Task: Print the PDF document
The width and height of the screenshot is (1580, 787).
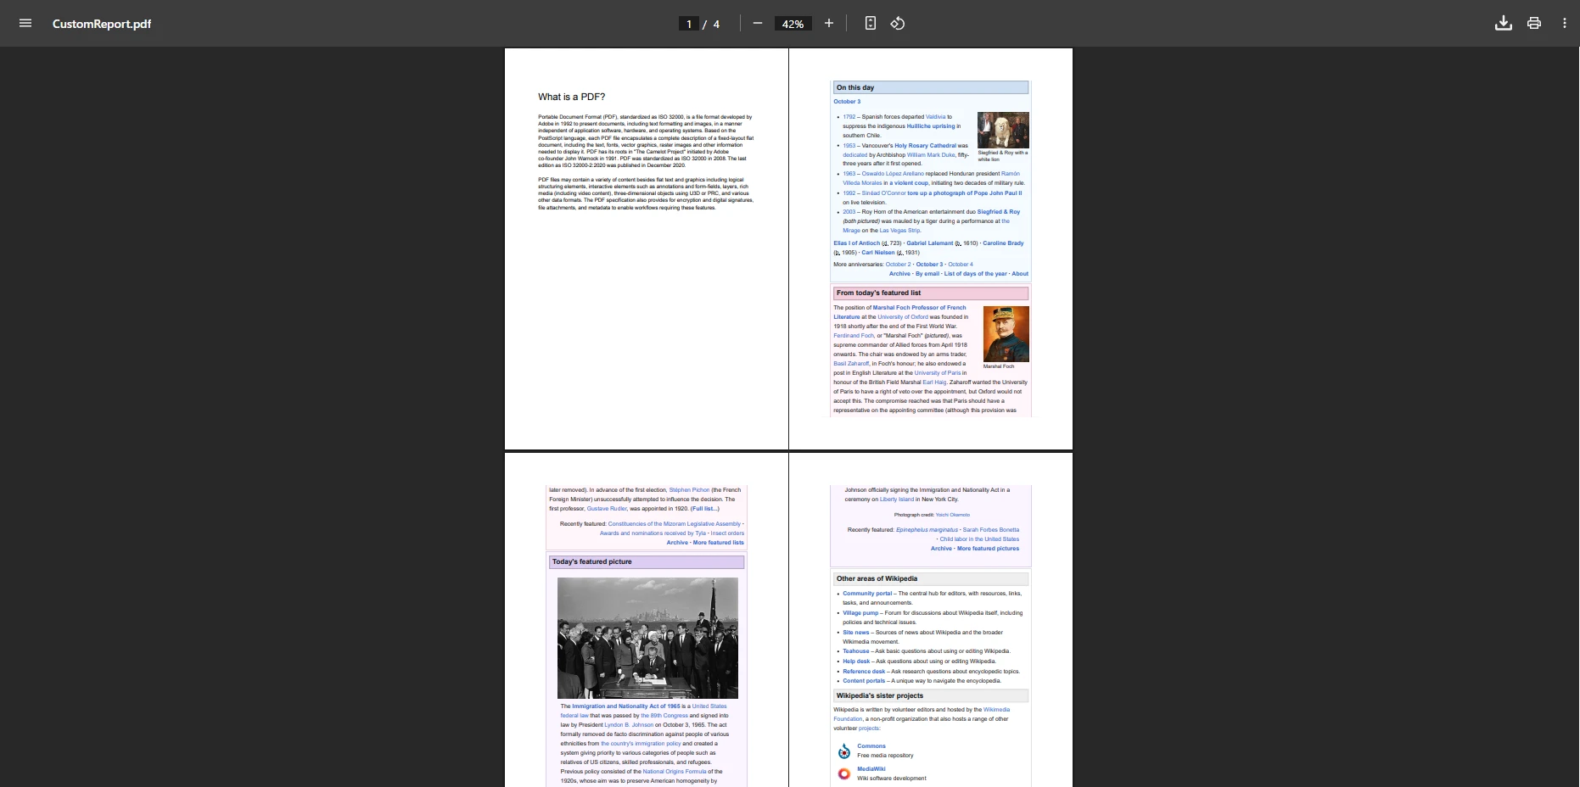Action: [1533, 23]
